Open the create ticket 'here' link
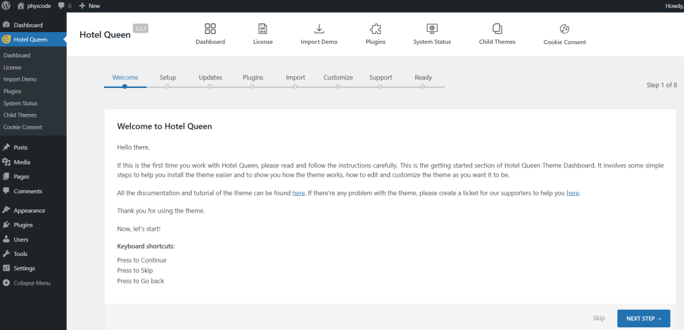Image resolution: width=684 pixels, height=330 pixels. pyautogui.click(x=572, y=193)
